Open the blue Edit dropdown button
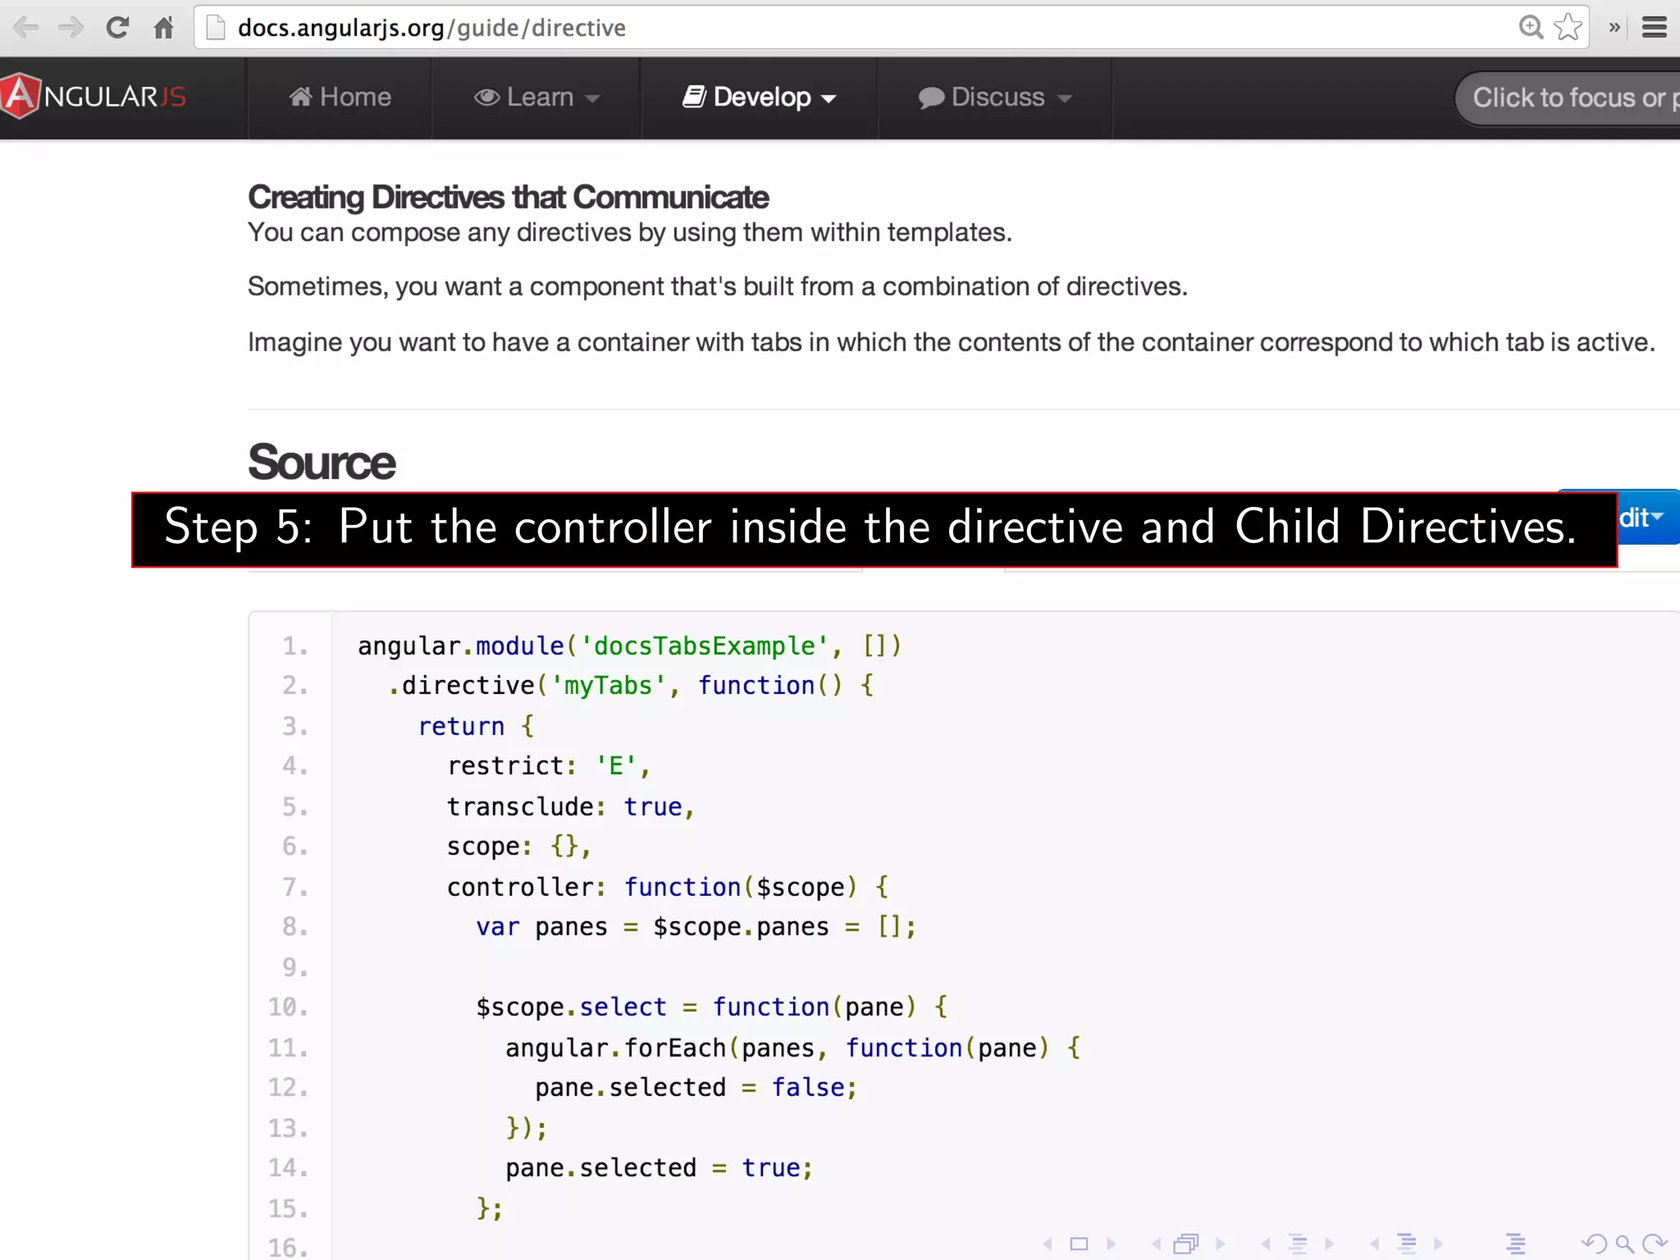The width and height of the screenshot is (1680, 1260). [1648, 518]
